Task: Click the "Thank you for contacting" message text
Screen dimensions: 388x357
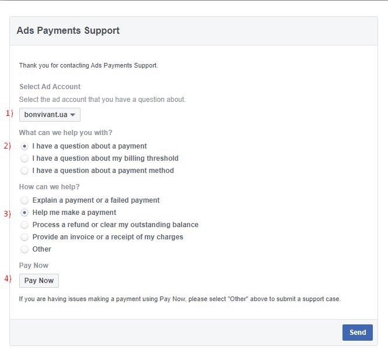Action: [88, 65]
